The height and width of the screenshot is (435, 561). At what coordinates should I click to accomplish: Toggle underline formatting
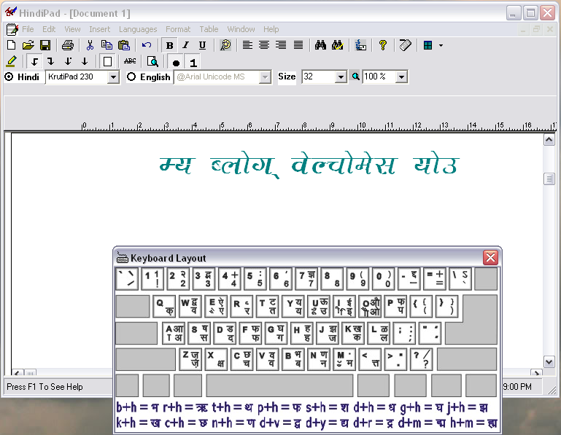click(202, 45)
